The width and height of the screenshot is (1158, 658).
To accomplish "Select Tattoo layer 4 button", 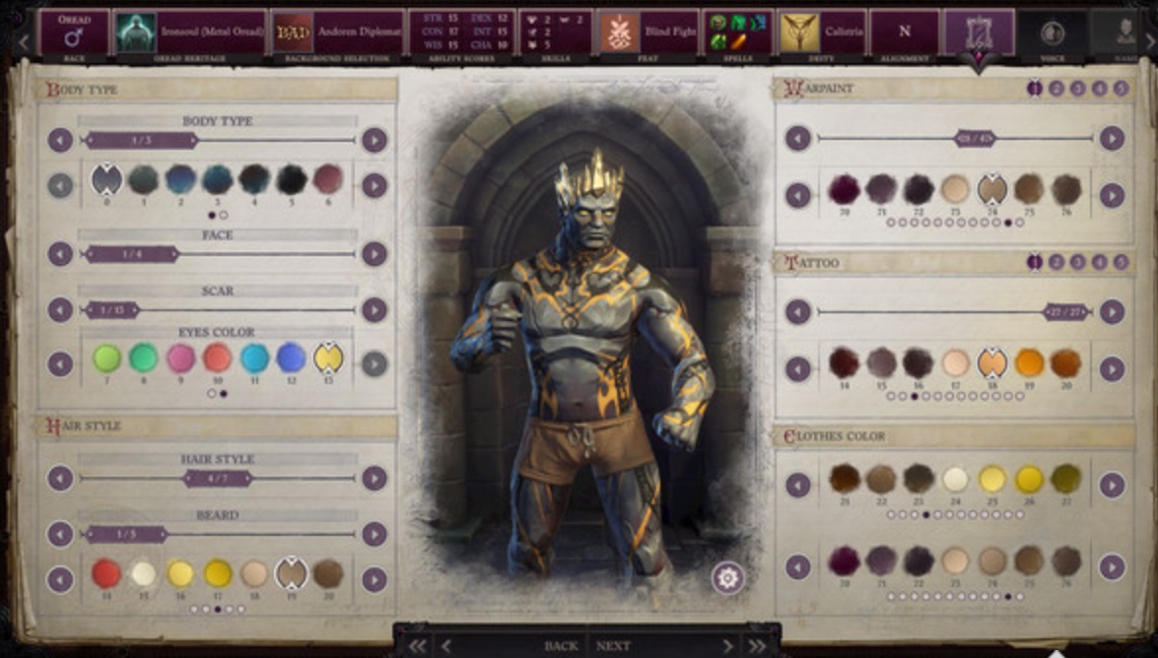I will pos(1100,262).
